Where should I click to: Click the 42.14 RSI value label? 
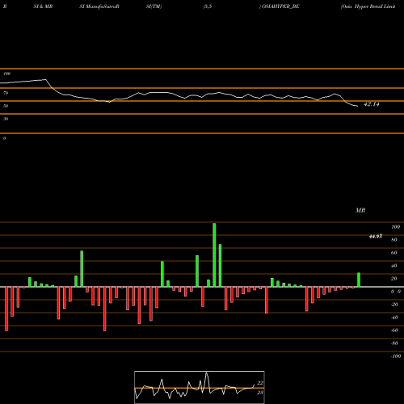tap(372, 104)
